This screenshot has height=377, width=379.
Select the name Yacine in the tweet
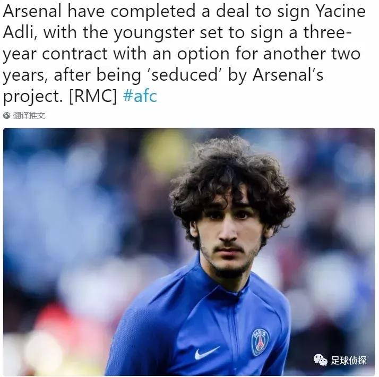point(337,12)
